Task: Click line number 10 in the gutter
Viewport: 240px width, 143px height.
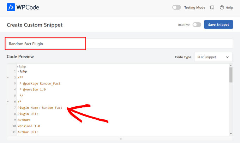Action: 14,126
